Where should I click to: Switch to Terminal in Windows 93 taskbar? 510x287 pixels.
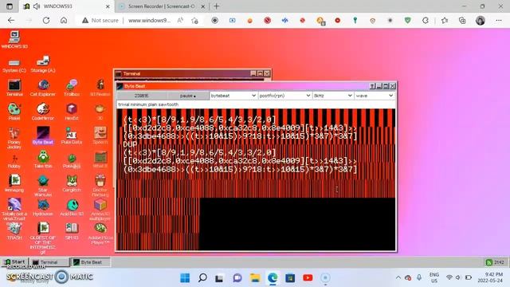tap(49, 262)
